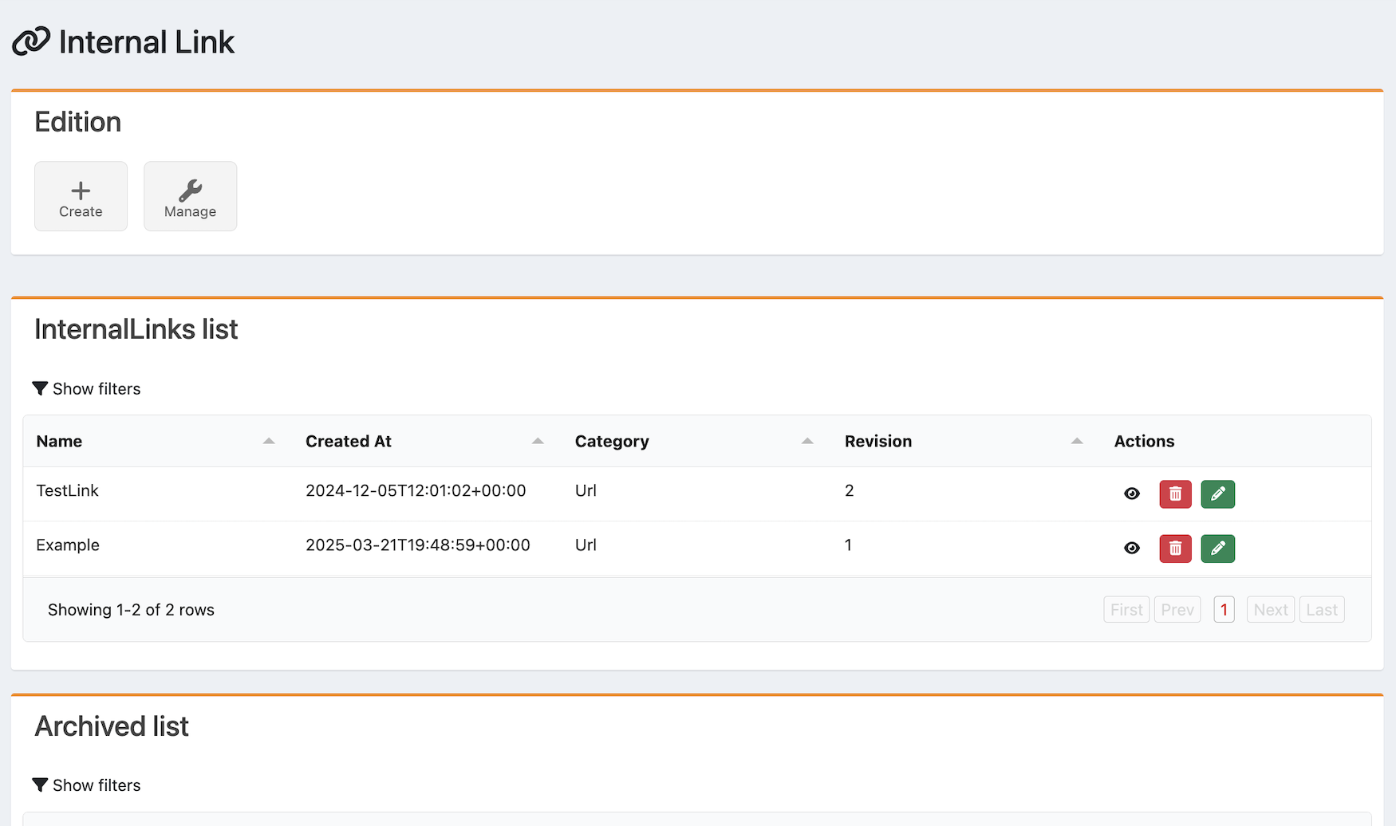The image size is (1396, 826).
Task: Select page 1 in pagination
Action: (x=1224, y=610)
